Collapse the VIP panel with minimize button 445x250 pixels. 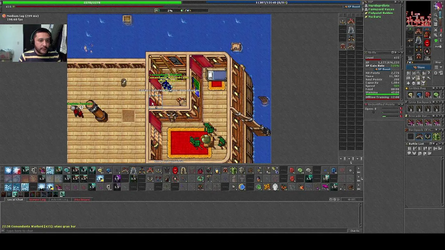pyautogui.click(x=398, y=2)
